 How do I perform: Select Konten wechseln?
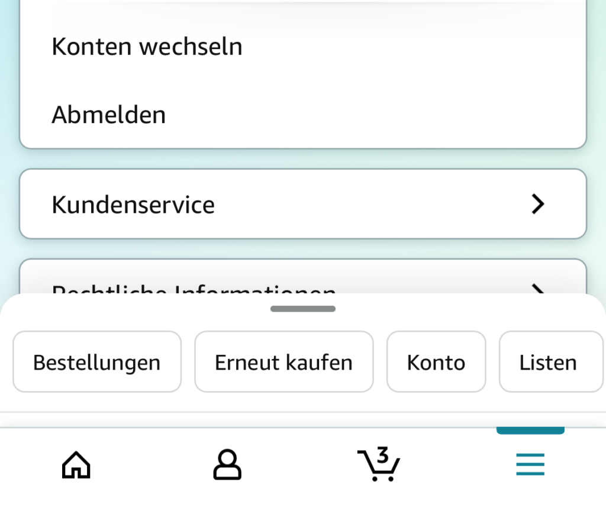tap(147, 47)
